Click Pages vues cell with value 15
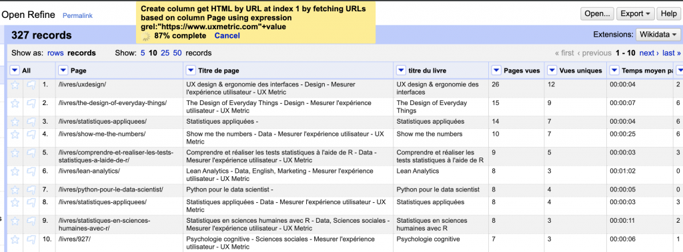The width and height of the screenshot is (683, 252). click(496, 103)
